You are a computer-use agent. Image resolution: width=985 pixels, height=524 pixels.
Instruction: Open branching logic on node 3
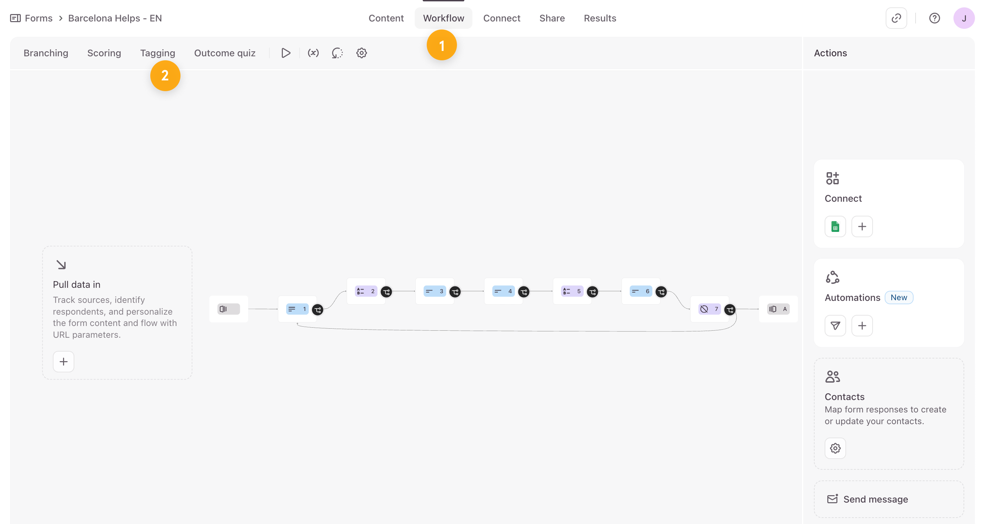455,292
